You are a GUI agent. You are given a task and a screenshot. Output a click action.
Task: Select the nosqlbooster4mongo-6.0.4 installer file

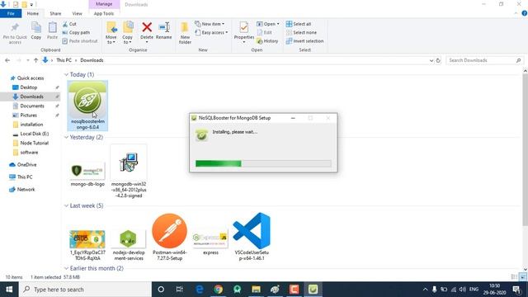(87, 106)
